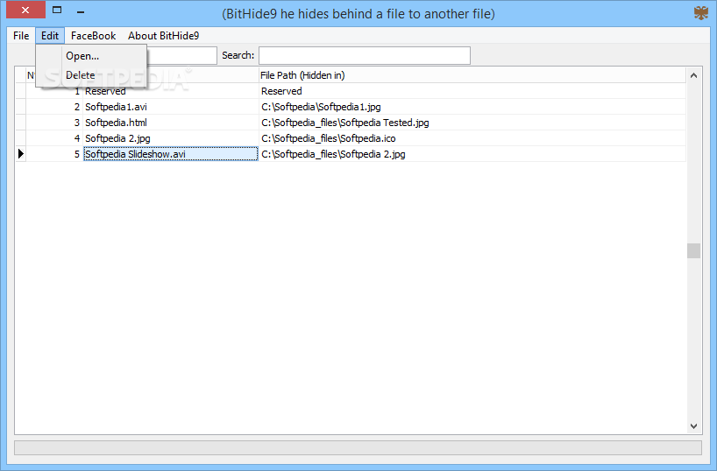Click the BitHide9 eagle icon in title bar
Viewport: 717px width, 471px height.
pyautogui.click(x=700, y=13)
